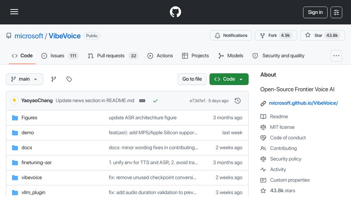Image resolution: width=351 pixels, height=197 pixels.
Task: Expand the additional navigation options ellipsis
Action: 336,55
